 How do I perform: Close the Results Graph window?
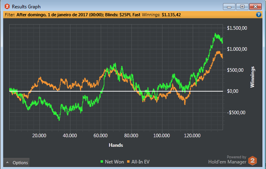click(255, 7)
